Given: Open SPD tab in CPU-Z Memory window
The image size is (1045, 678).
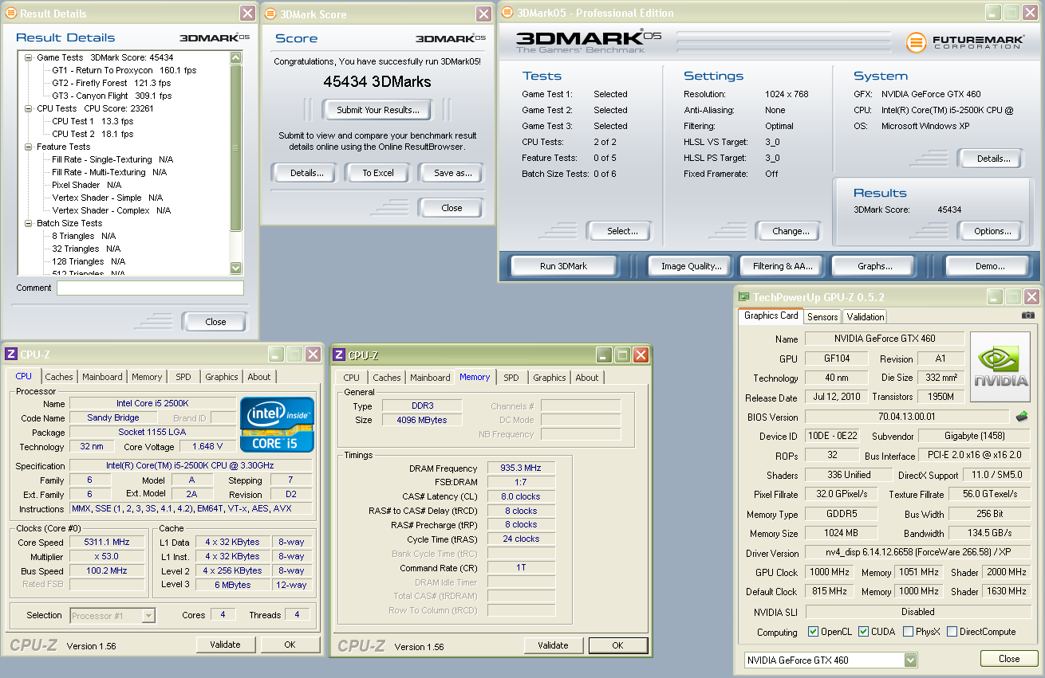Looking at the screenshot, I should (x=511, y=378).
